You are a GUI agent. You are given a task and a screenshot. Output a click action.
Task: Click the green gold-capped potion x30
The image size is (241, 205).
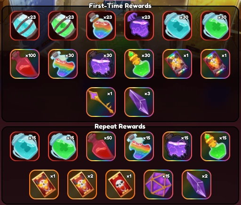(139, 64)
